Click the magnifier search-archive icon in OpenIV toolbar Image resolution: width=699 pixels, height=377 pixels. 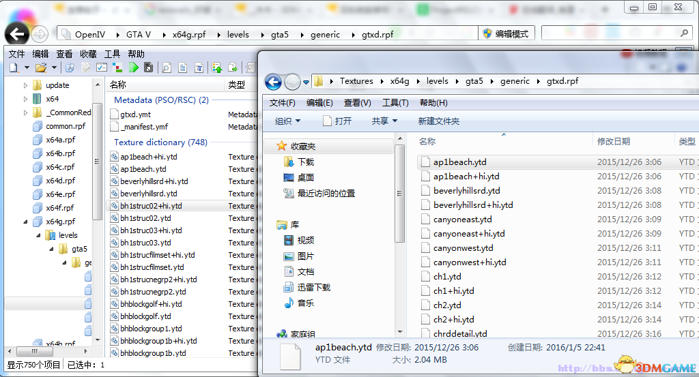(x=70, y=67)
